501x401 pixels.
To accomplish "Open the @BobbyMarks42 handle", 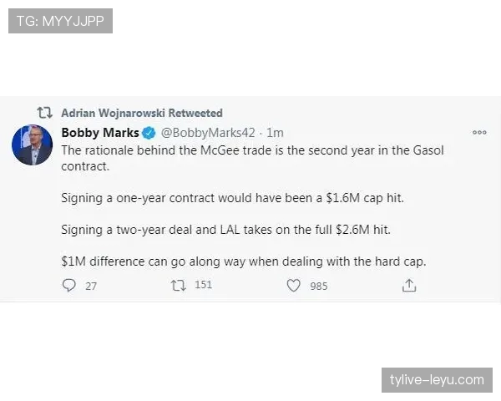I will click(209, 132).
